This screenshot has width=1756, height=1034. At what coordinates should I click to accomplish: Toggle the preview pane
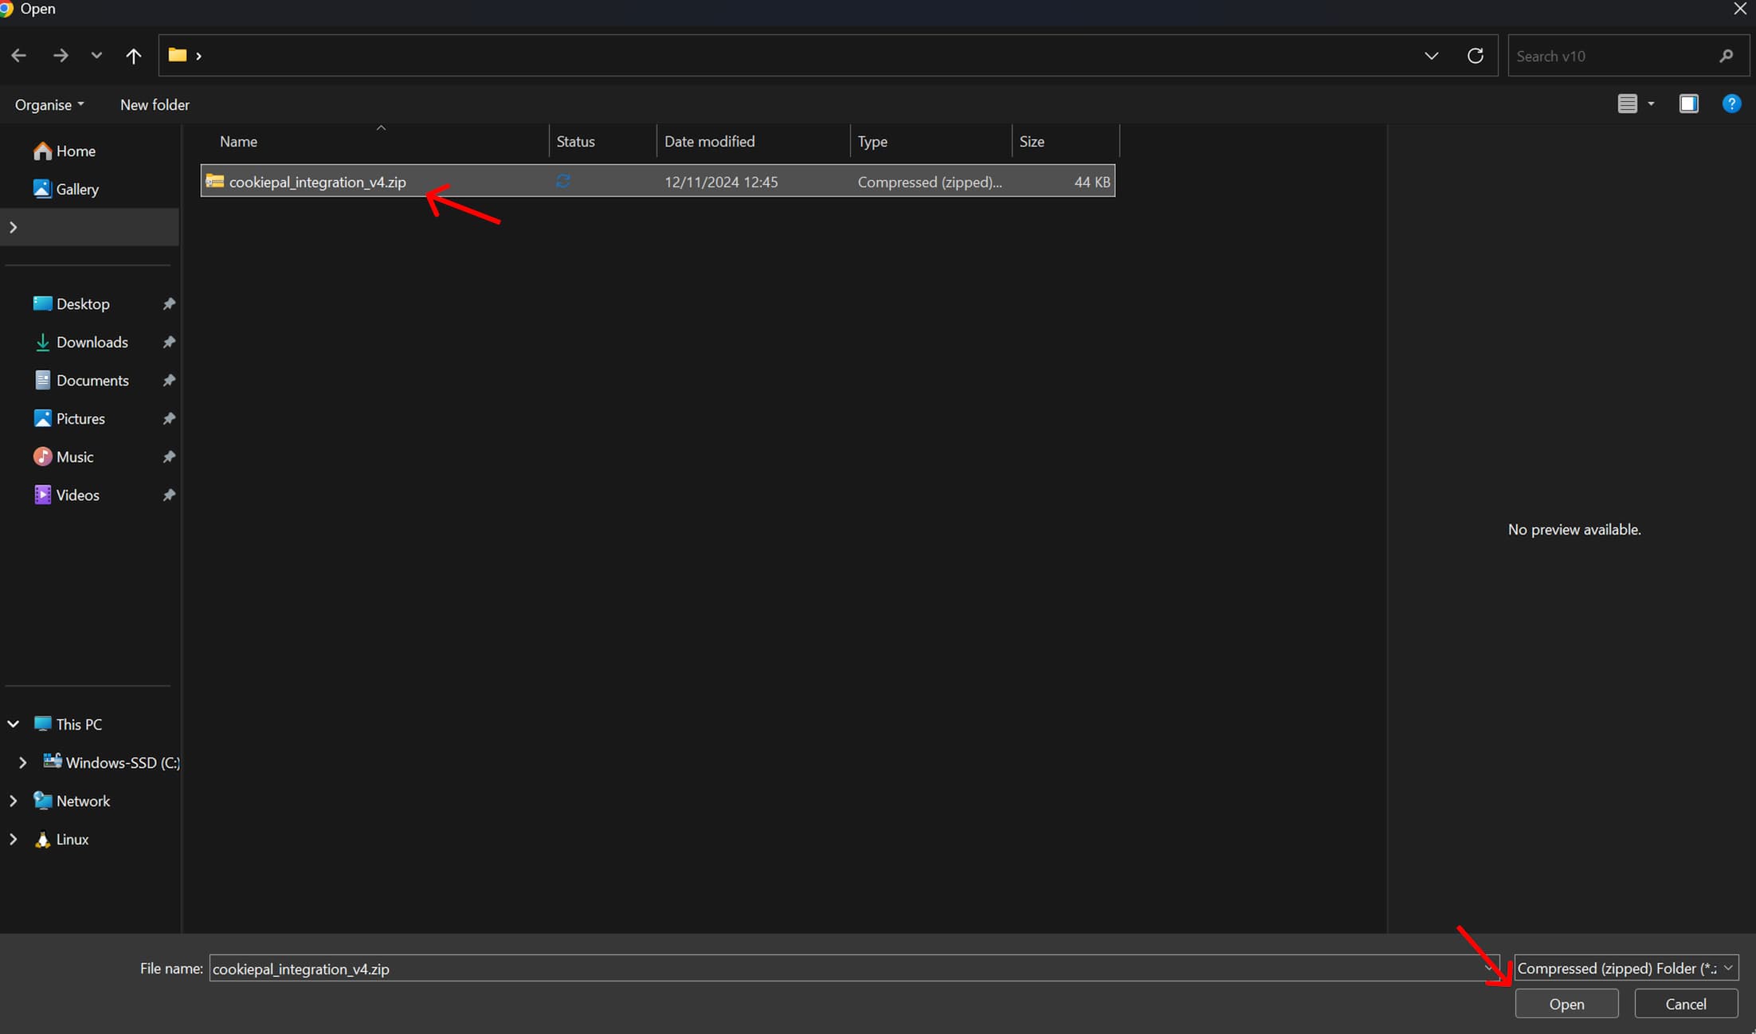click(x=1689, y=104)
